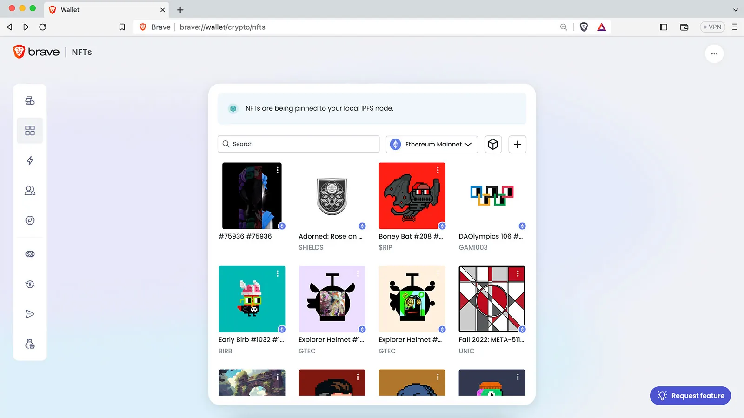Open the Send paper-plane icon
The height and width of the screenshot is (418, 744).
(x=30, y=314)
